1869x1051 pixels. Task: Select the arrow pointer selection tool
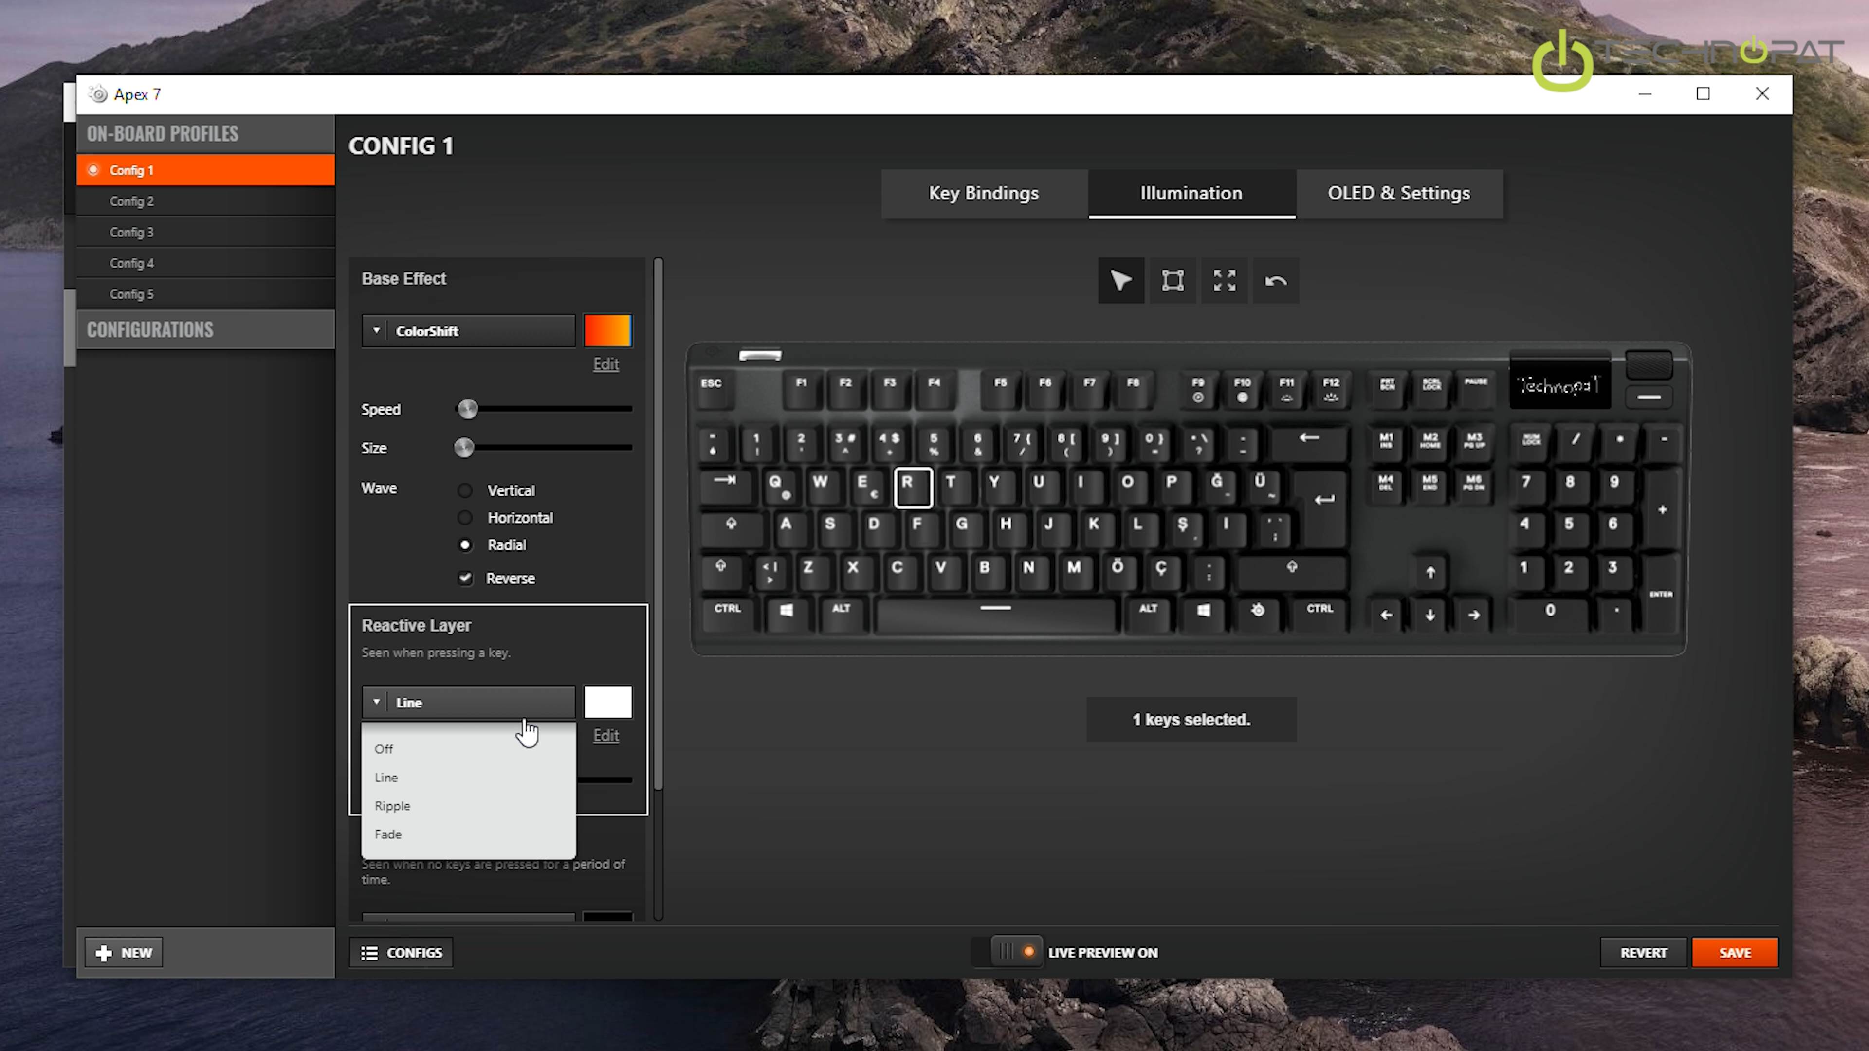(1120, 280)
